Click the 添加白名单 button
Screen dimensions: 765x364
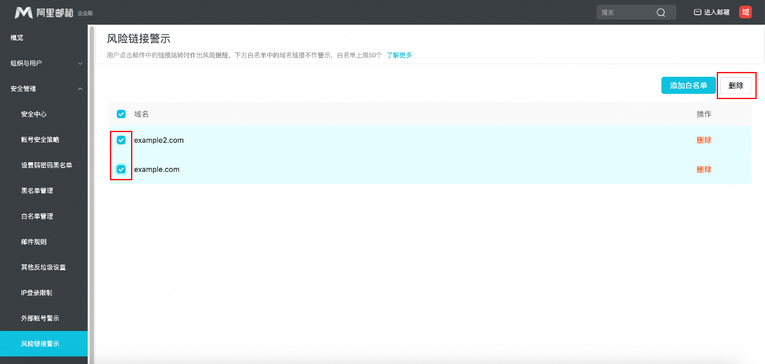coord(688,86)
